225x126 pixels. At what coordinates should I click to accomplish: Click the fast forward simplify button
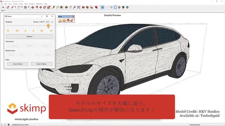pos(42,31)
